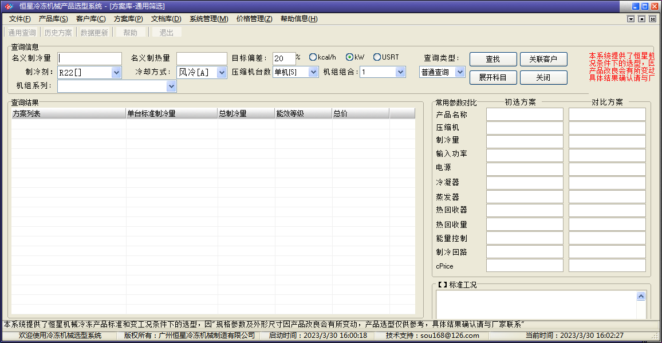Open the 冷却方式 dropdown list
The image size is (662, 343).
tap(222, 73)
